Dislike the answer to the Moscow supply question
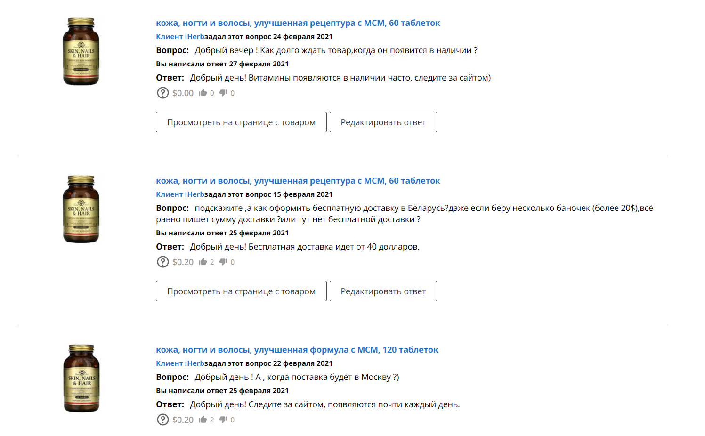The height and width of the screenshot is (436, 705). pyautogui.click(x=224, y=420)
